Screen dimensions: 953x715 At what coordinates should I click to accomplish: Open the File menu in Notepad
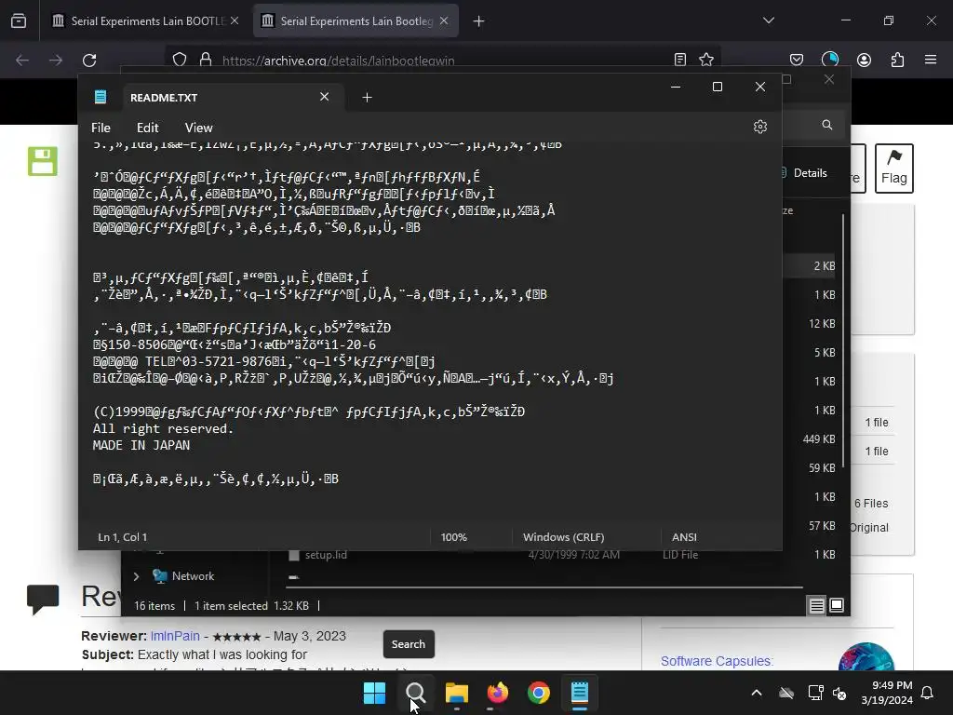pos(101,128)
